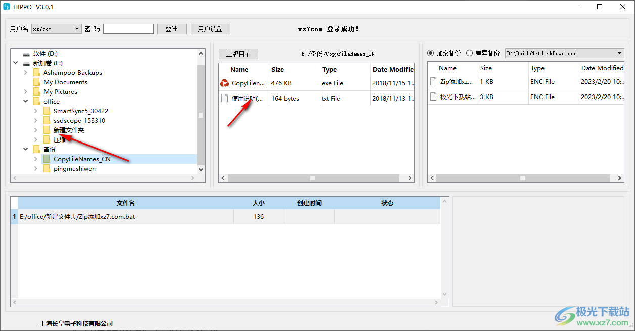Open the 用户名 xz7com dropdown

(x=56, y=29)
